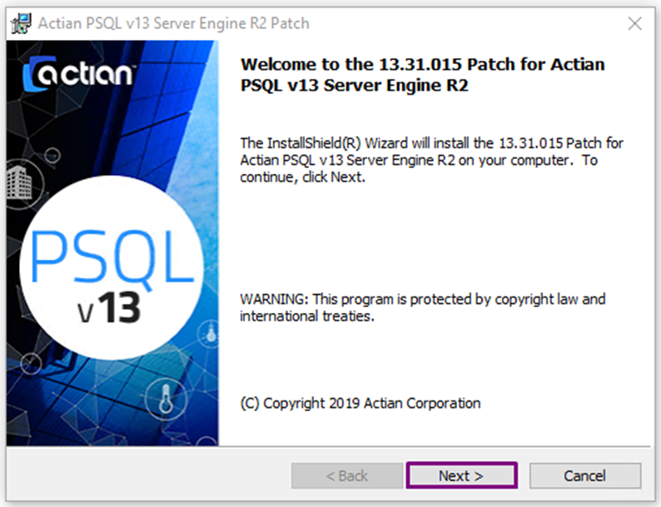Click the 'The InstallShield(R) Wizard will install' paragraph
The height and width of the screenshot is (507, 661).
[431, 160]
